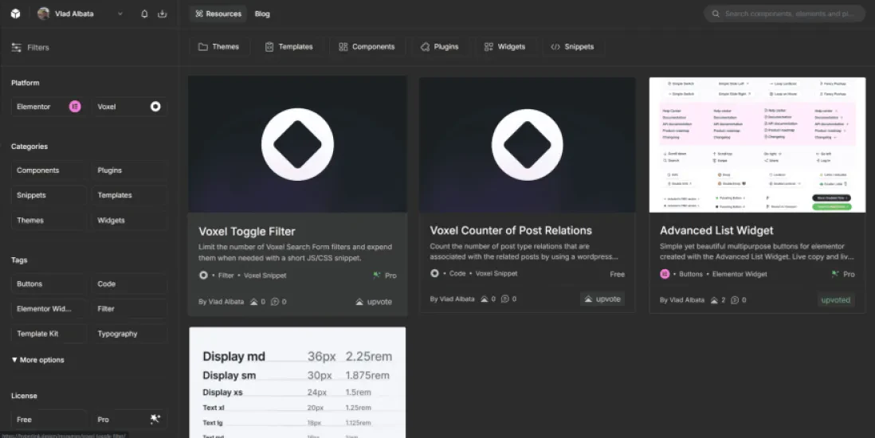Viewport: 875px width, 438px height.
Task: Click Filter tag on Voxel Toggle Filter card
Action: pyautogui.click(x=226, y=275)
